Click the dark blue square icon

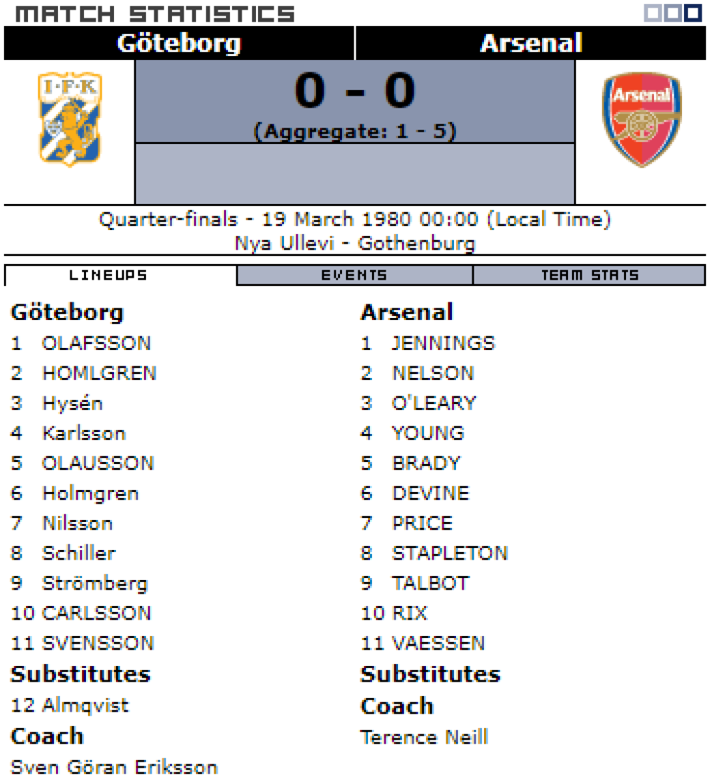click(693, 12)
